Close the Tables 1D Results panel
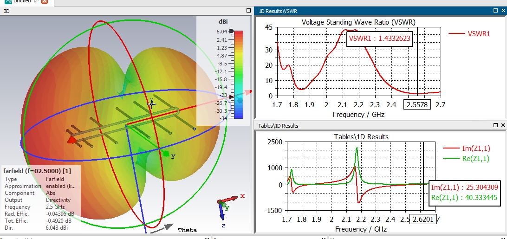Image resolution: width=507 pixels, height=239 pixels. [x=503, y=125]
